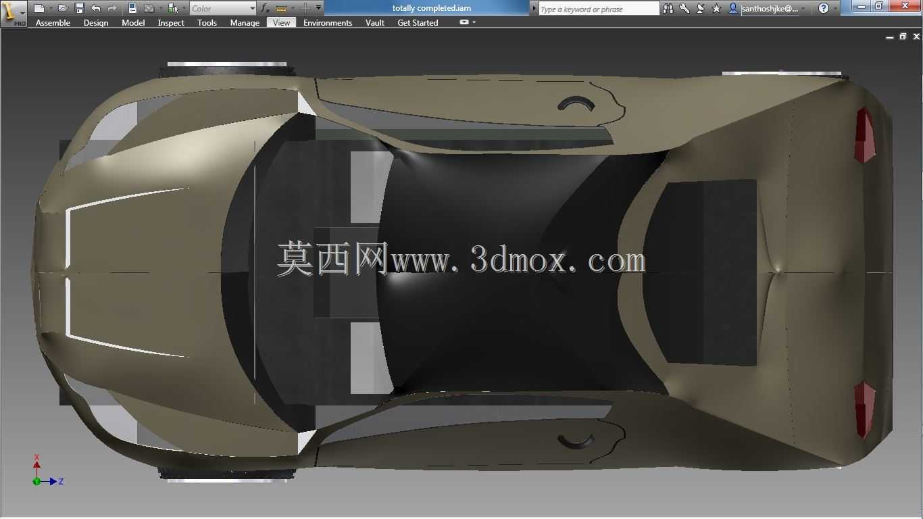Expand the New file dropdown arrow

pos(51,9)
